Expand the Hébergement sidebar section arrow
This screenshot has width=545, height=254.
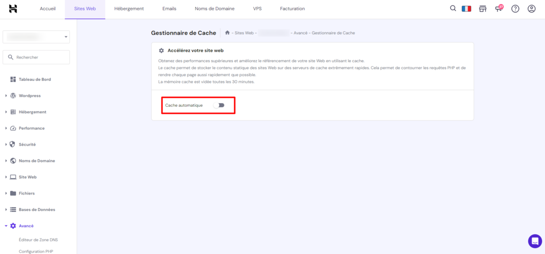pos(6,112)
